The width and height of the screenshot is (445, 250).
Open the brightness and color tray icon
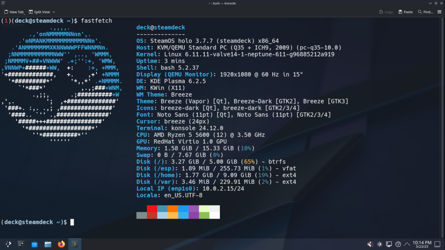[380, 244]
